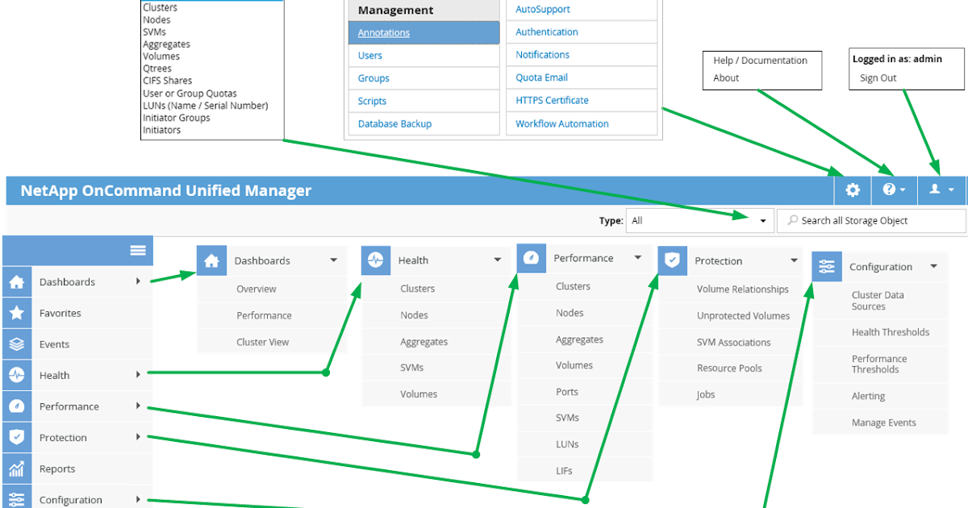Click the help question-mark icon
This screenshot has width=968, height=508.
pos(890,189)
